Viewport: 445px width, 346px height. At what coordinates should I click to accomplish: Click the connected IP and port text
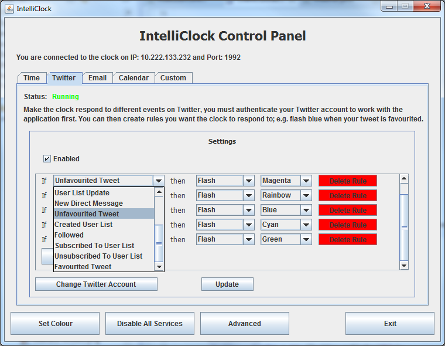[x=129, y=57]
